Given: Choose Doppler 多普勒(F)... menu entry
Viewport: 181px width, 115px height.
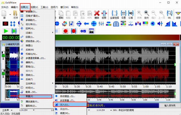Looking at the screenshot, I should pos(37,20).
